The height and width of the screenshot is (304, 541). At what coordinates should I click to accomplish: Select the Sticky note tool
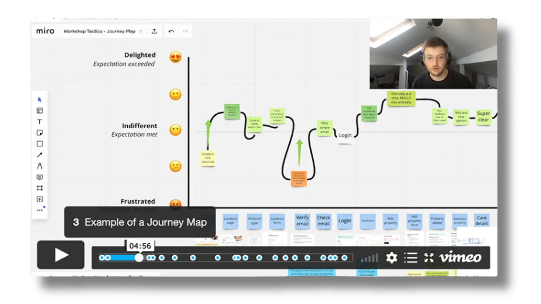click(40, 133)
